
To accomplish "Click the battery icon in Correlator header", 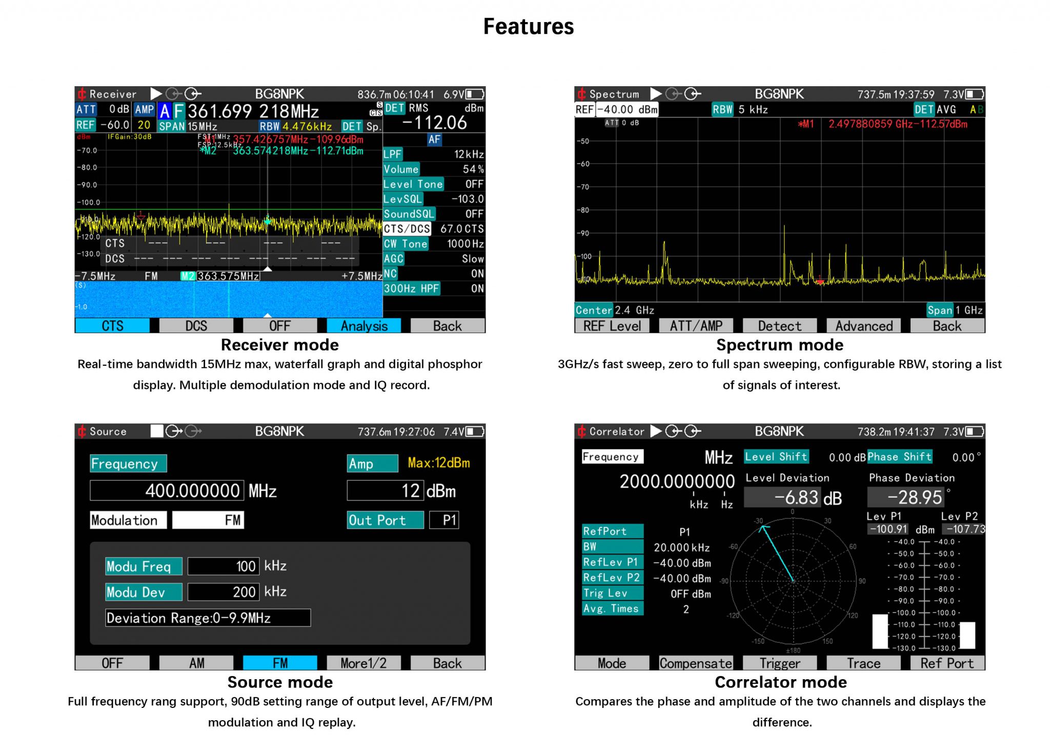I will point(975,431).
